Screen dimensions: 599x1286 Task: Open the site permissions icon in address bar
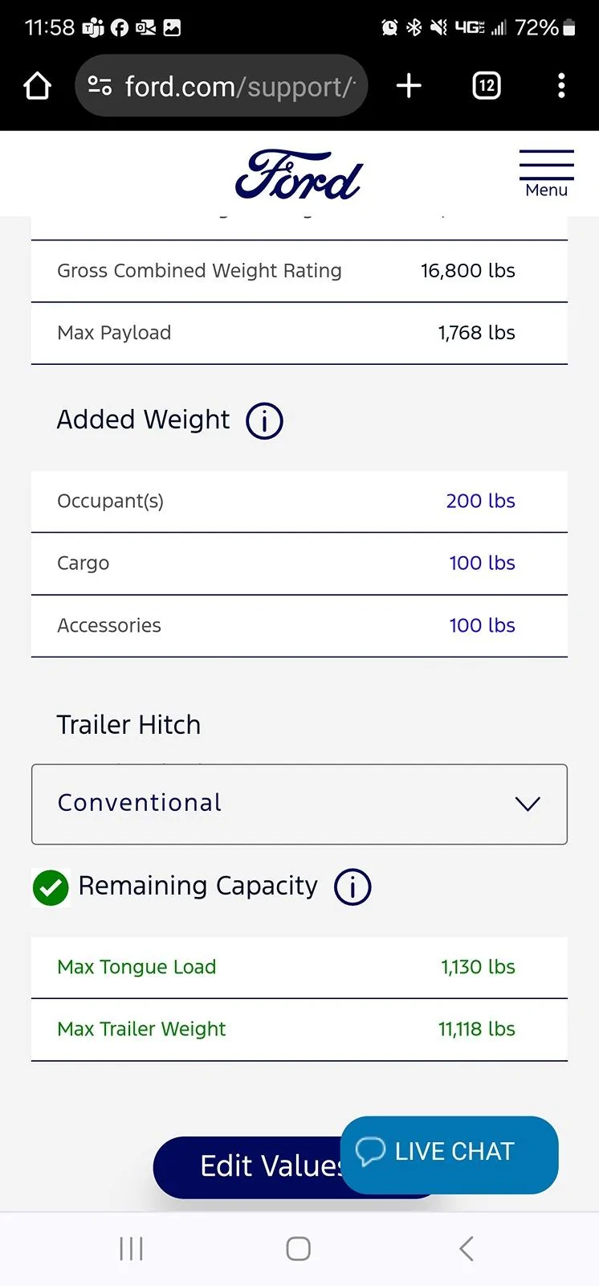[101, 84]
